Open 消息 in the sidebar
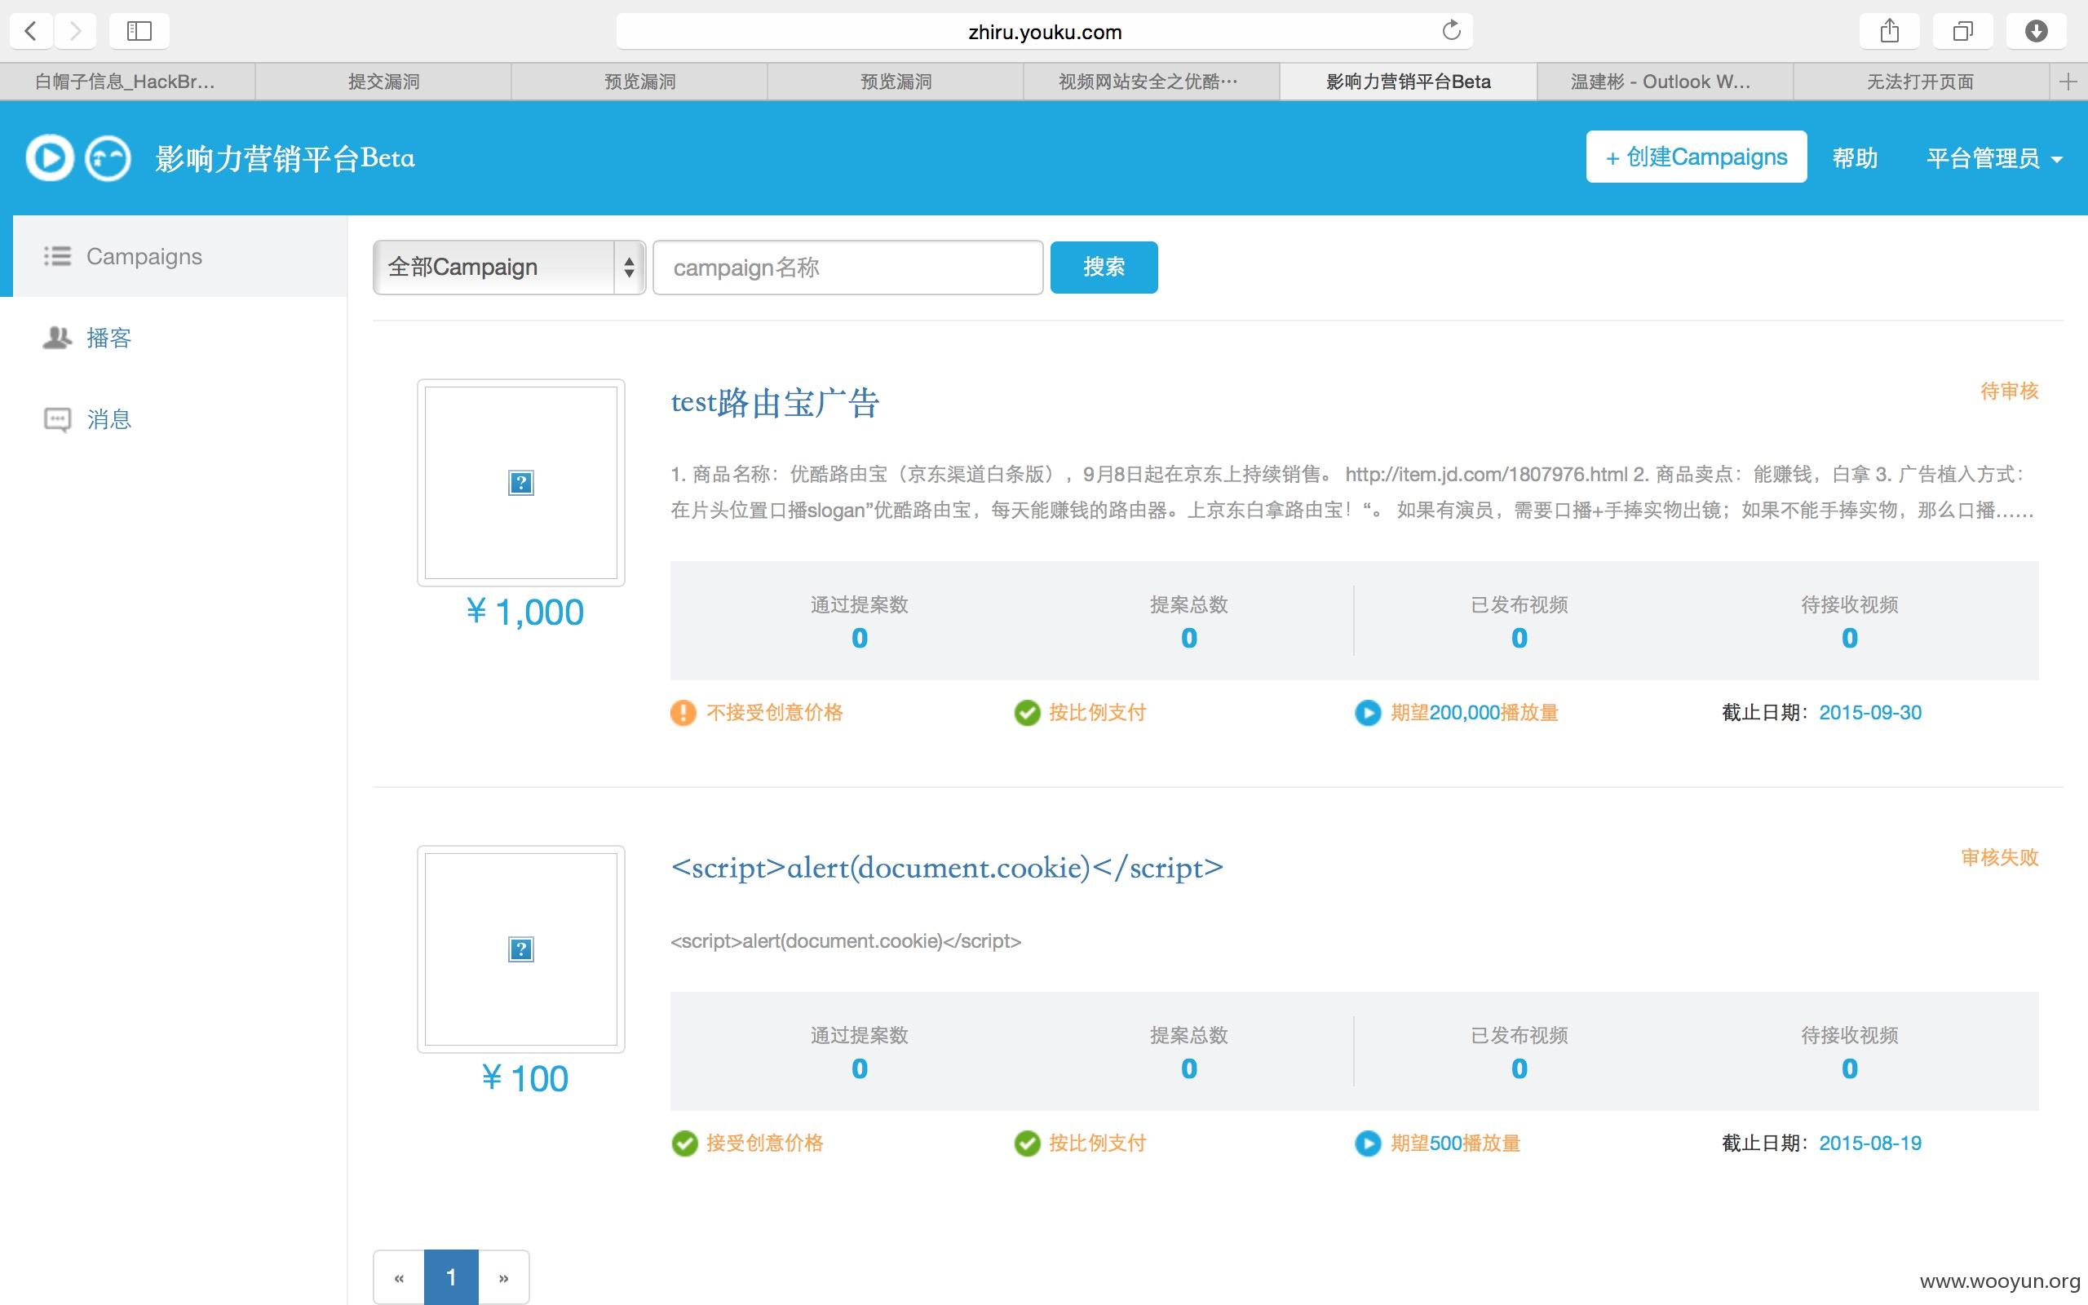Image resolution: width=2088 pixels, height=1305 pixels. point(108,419)
